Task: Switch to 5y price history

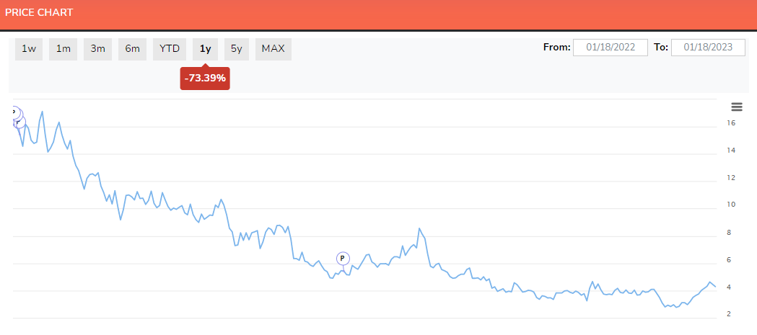Action: 237,49
